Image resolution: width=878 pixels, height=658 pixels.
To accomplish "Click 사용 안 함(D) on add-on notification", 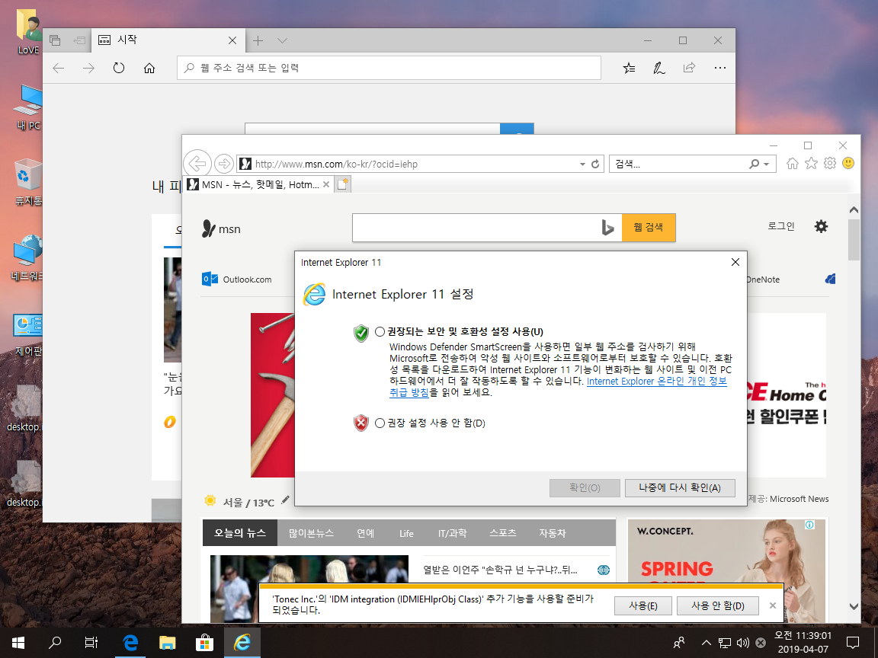I will [718, 605].
